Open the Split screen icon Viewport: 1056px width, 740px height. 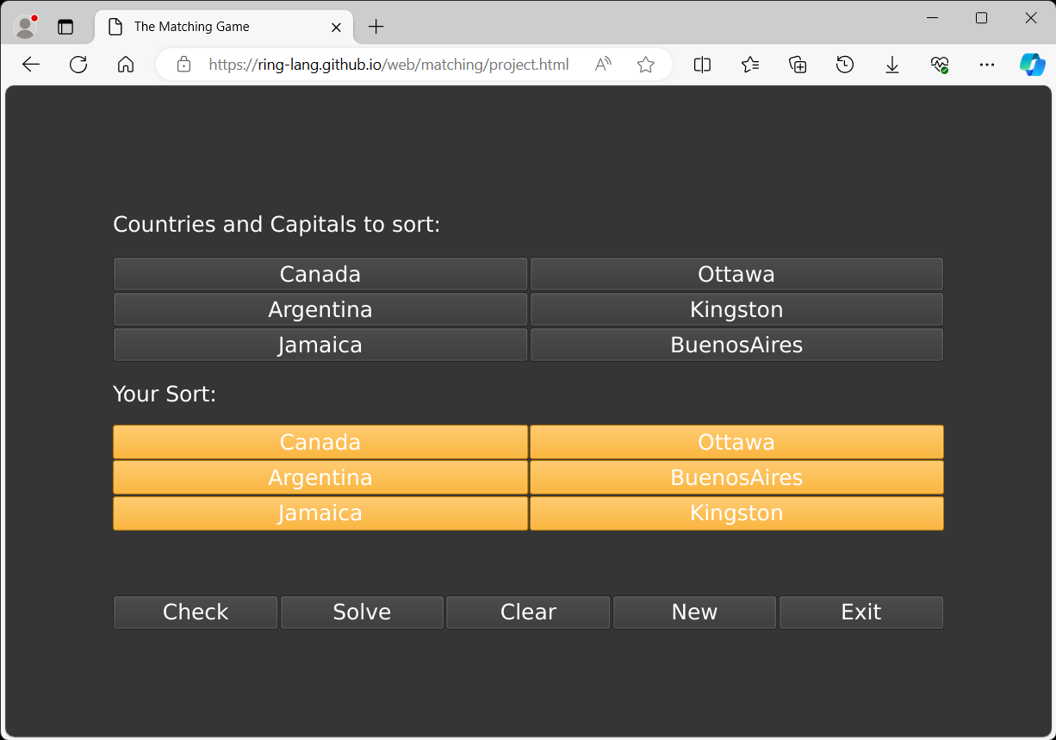tap(703, 65)
